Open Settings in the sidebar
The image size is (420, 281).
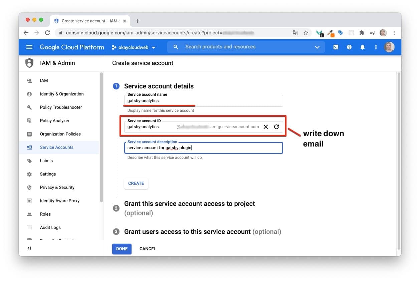[59, 174]
